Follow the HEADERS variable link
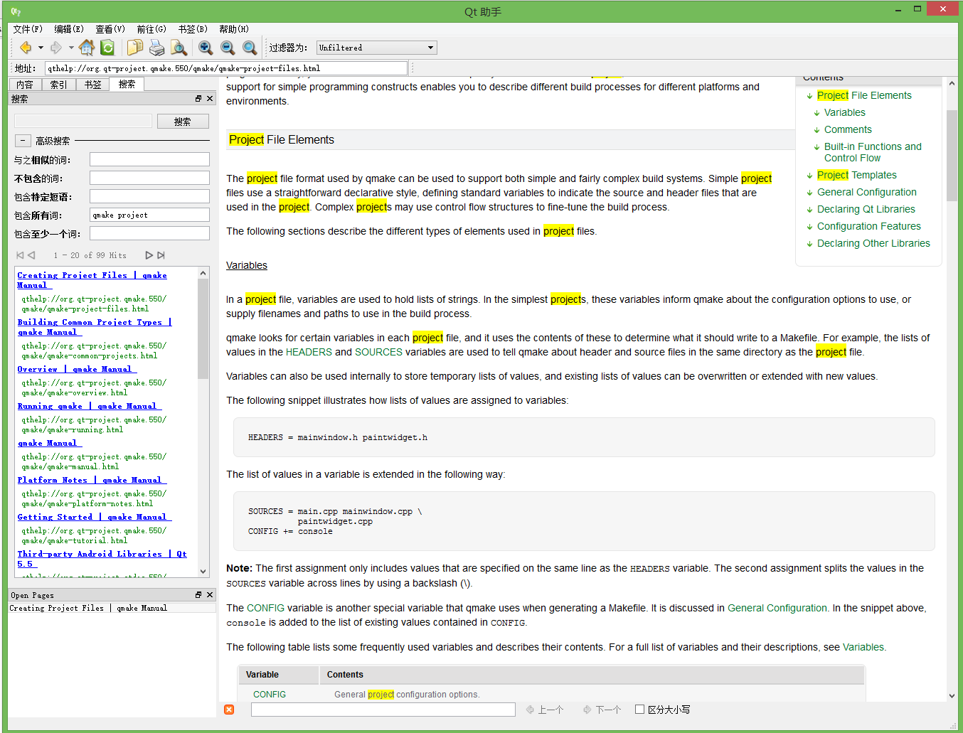This screenshot has height=733, width=963. (x=309, y=352)
